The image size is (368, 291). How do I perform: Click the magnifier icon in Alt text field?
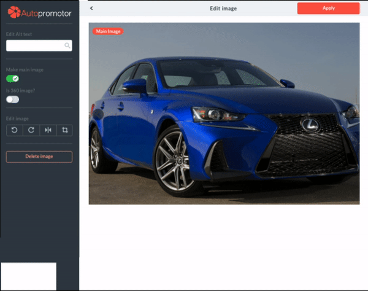click(x=67, y=45)
